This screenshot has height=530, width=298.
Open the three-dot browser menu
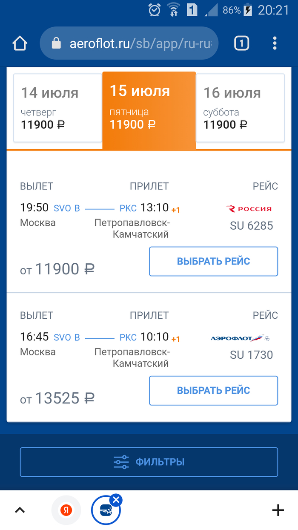[275, 43]
